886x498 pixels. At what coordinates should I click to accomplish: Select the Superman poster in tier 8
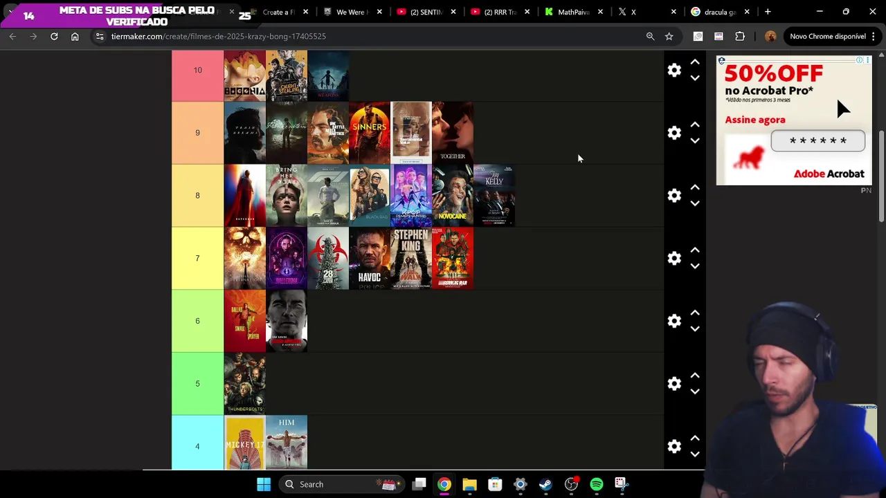pyautogui.click(x=244, y=196)
